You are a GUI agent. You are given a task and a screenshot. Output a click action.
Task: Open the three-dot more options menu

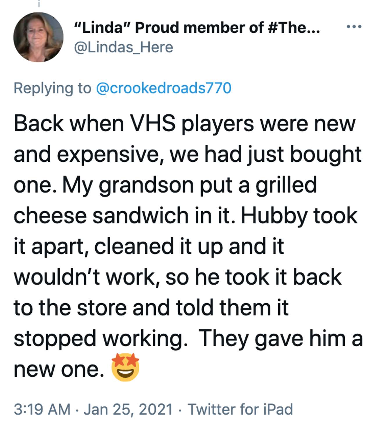click(x=354, y=27)
